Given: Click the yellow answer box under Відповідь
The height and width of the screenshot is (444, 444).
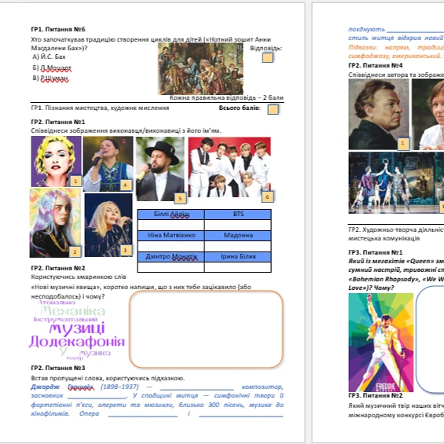Looking at the screenshot, I should [x=268, y=58].
